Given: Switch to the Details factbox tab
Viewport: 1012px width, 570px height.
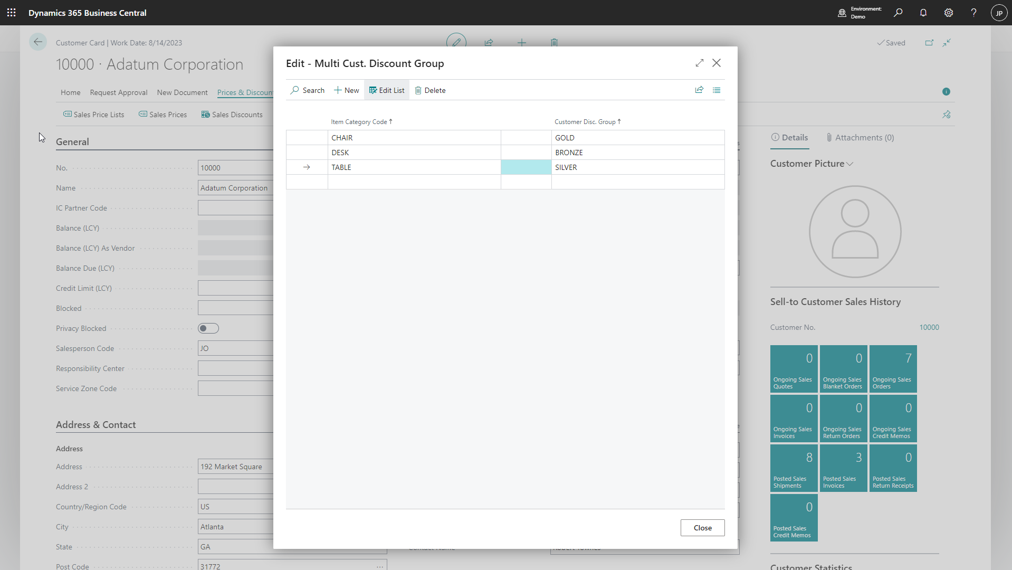Looking at the screenshot, I should (x=790, y=137).
